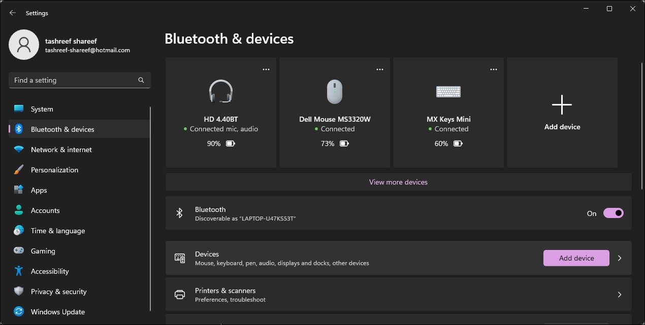The image size is (645, 325).
Task: Expand the Printers & scanners section
Action: [619, 294]
